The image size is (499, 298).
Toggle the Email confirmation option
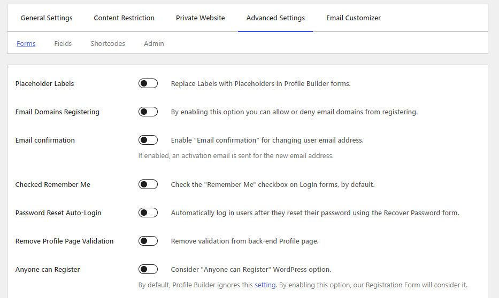click(148, 140)
